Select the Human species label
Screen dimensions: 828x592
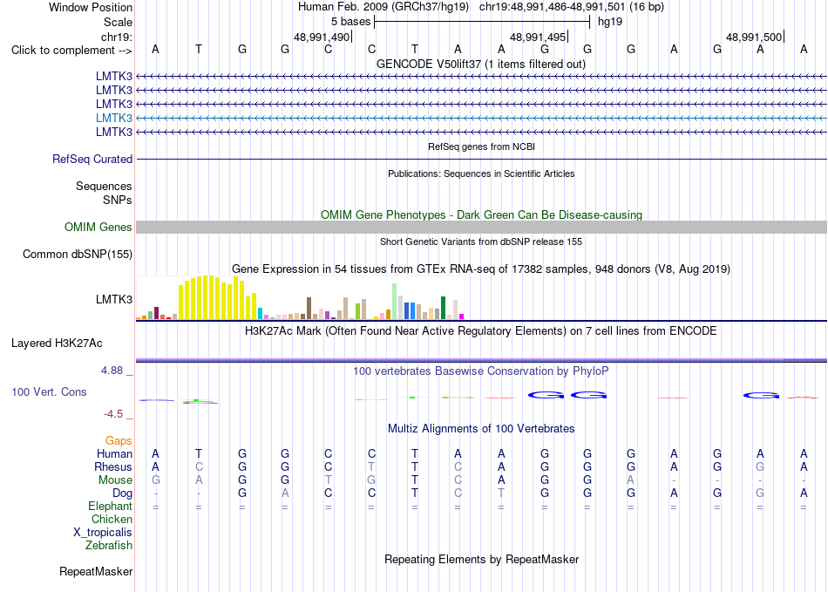(x=114, y=453)
